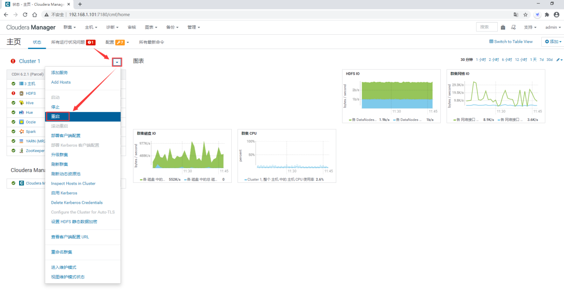This screenshot has width=564, height=290.
Task: Click the bird extension icon in toolbar
Action: coord(537,15)
